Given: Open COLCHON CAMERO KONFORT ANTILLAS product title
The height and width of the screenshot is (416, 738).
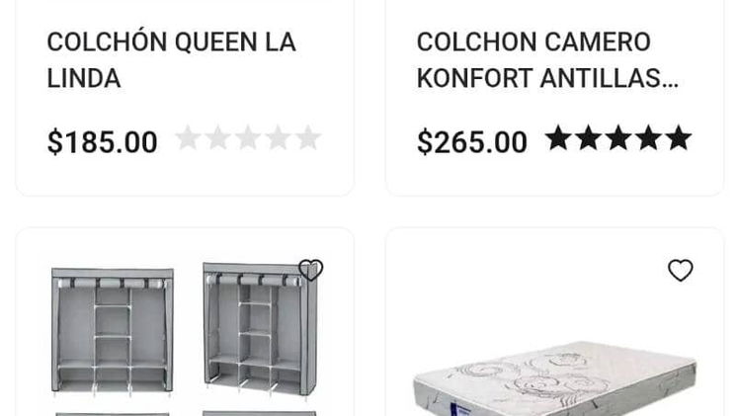Looking at the screenshot, I should pyautogui.click(x=547, y=59).
